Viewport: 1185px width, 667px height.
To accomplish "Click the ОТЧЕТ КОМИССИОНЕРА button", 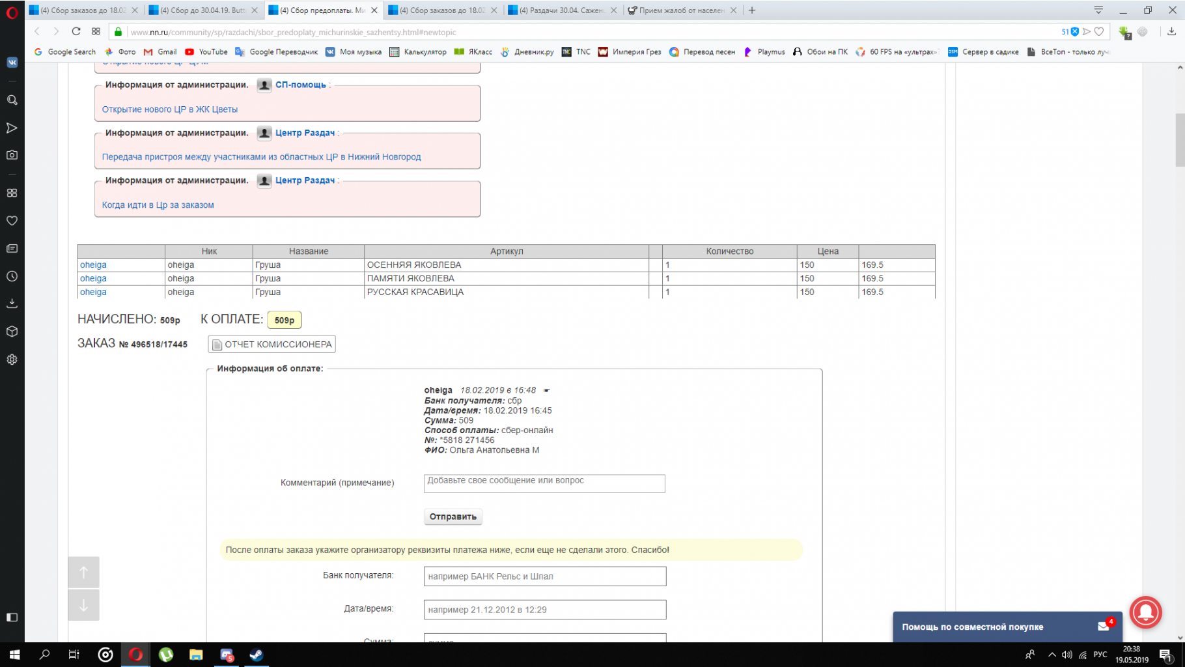I will click(272, 344).
